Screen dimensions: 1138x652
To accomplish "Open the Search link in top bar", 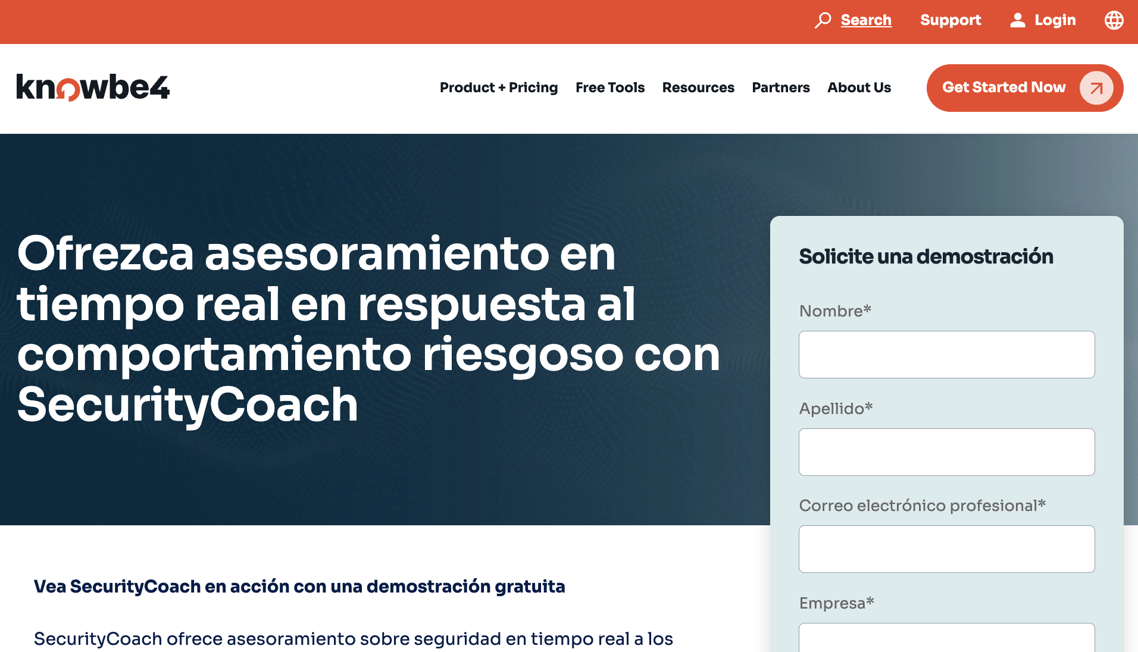I will pos(866,20).
